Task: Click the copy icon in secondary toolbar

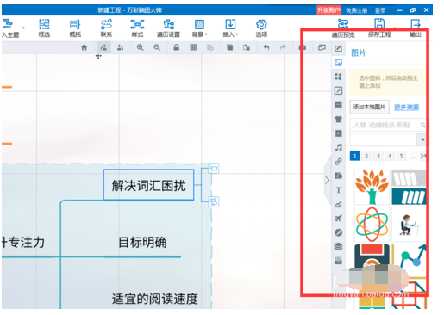Action: point(229,47)
